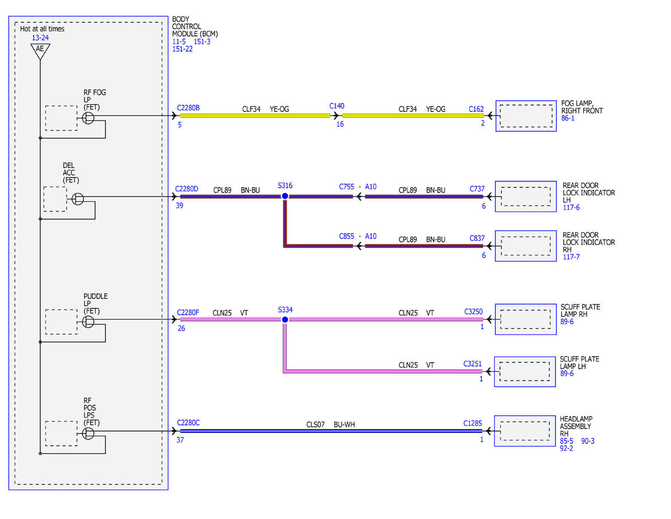The width and height of the screenshot is (671, 519).
Task: Open connector C2280B label
Action: pyautogui.click(x=188, y=107)
